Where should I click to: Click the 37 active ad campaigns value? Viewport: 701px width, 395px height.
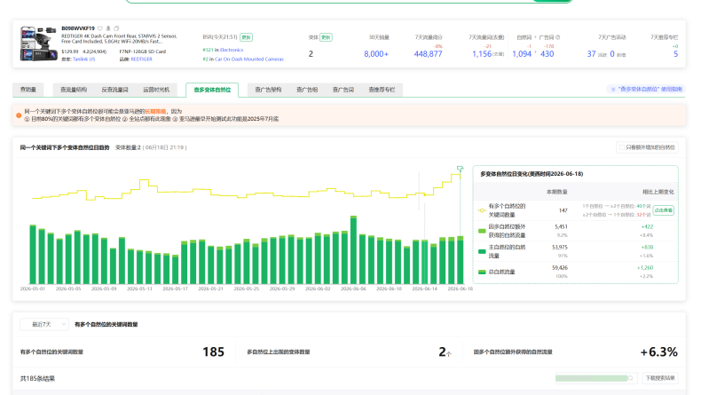(x=591, y=53)
